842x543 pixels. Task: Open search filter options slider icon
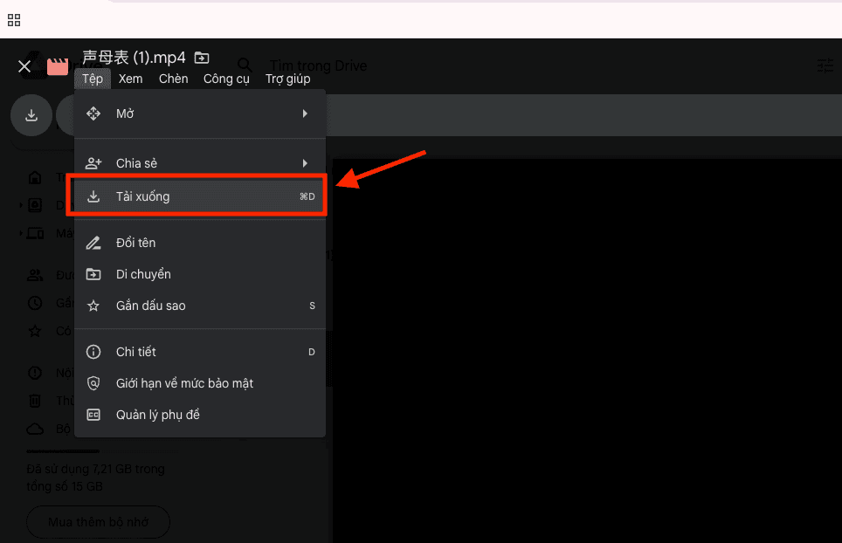[825, 66]
